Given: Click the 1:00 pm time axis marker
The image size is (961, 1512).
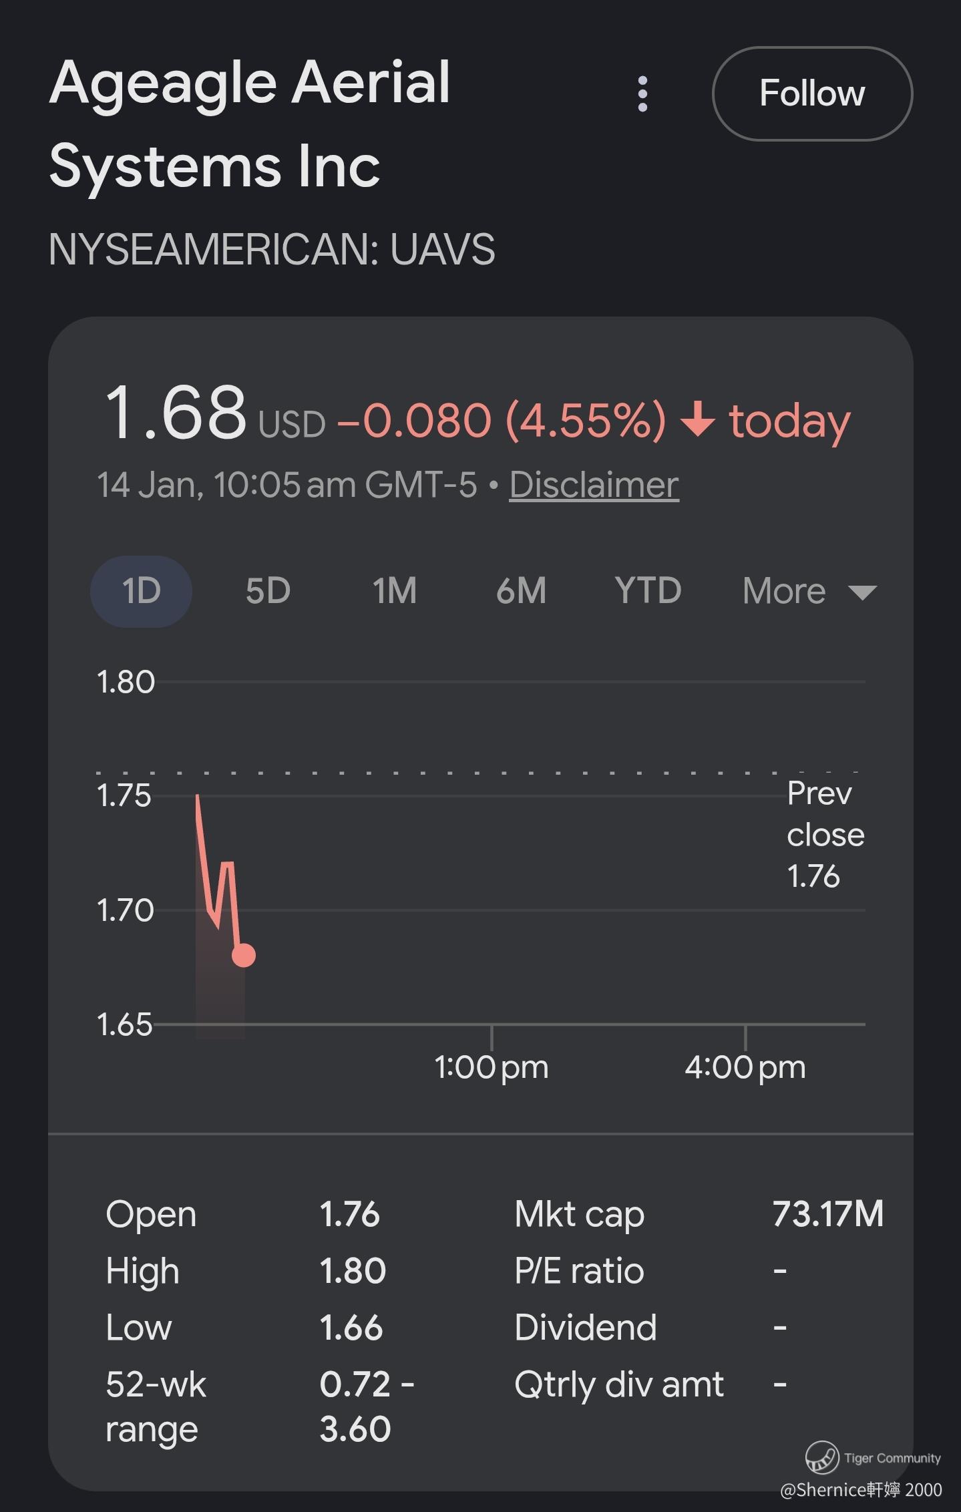Looking at the screenshot, I should click(x=492, y=1067).
